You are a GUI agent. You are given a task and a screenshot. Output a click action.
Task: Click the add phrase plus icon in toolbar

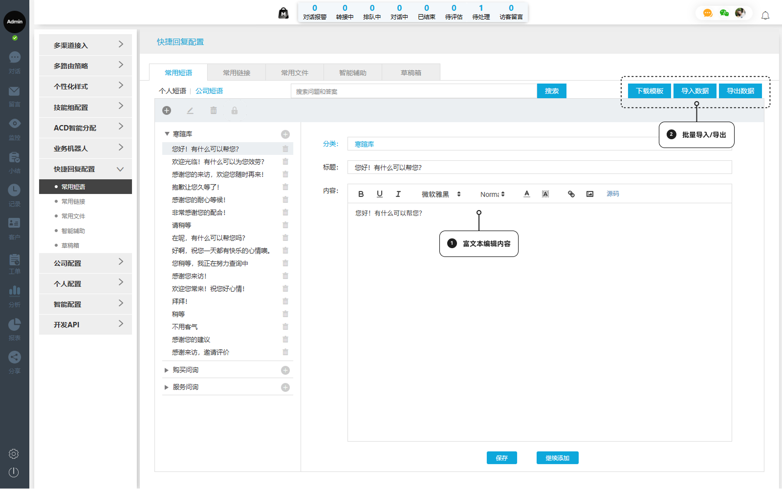tap(167, 111)
